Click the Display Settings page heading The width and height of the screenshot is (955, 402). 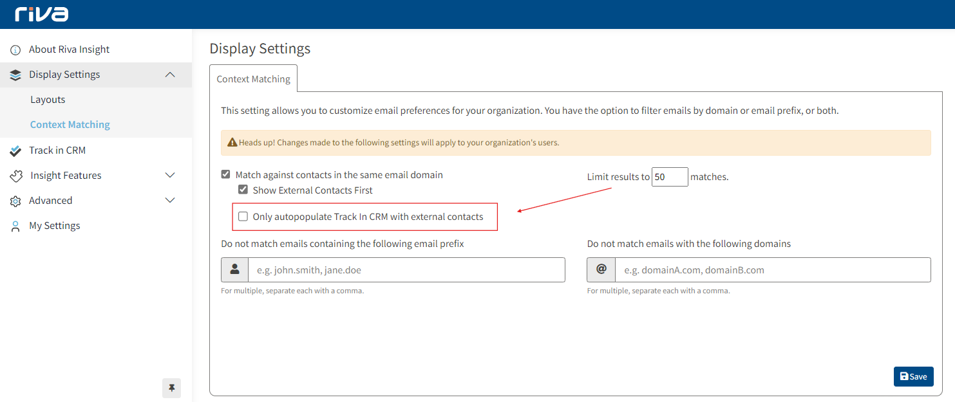[x=260, y=48]
